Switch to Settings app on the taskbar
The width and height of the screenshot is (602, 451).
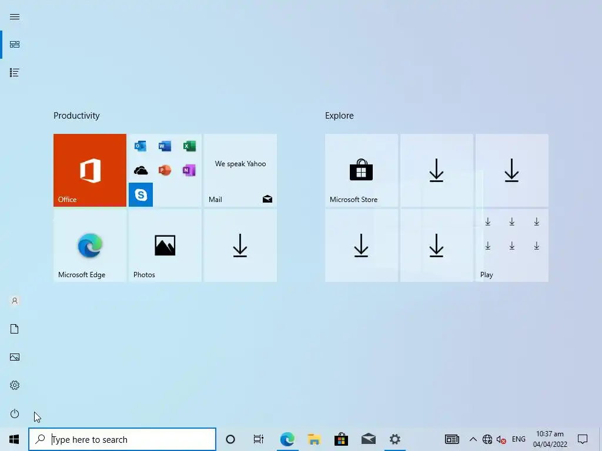coord(394,439)
